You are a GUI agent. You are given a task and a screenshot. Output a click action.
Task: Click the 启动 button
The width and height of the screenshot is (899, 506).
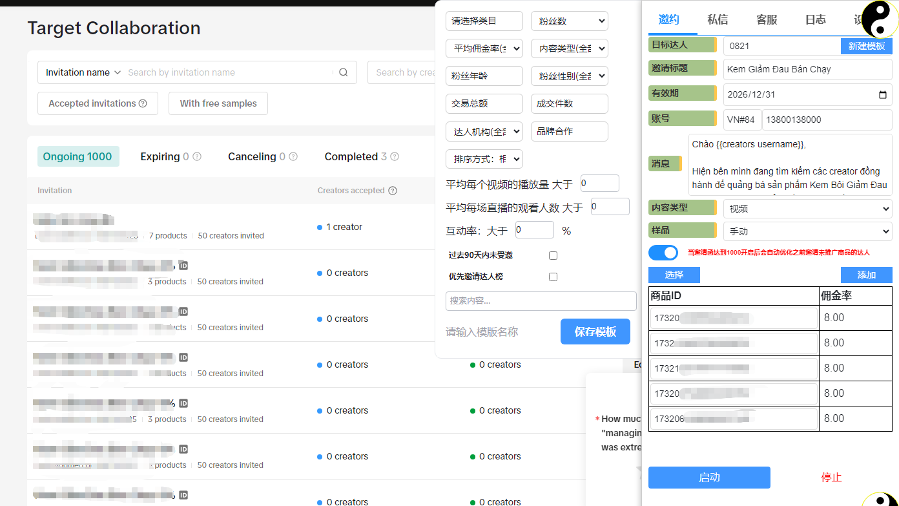pos(709,477)
